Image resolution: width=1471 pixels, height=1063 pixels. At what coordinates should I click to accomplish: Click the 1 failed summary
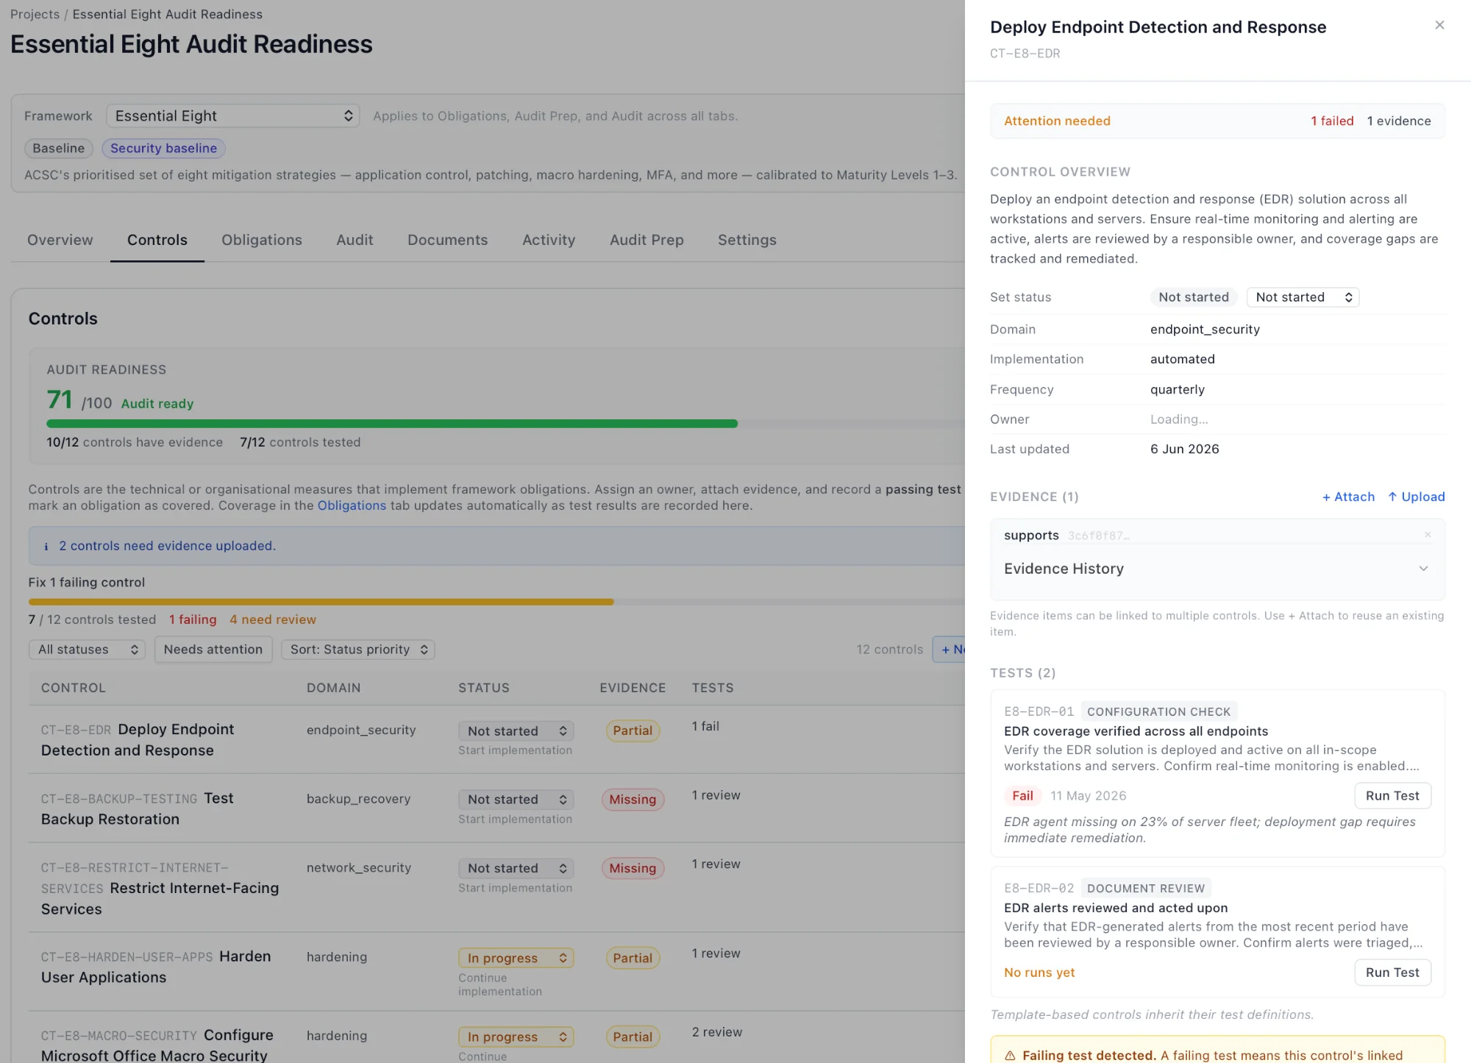[x=1332, y=121]
